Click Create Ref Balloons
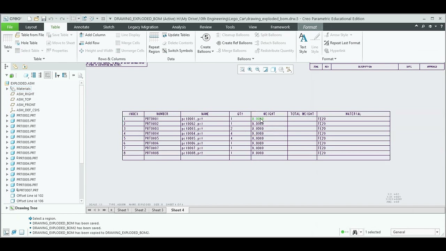Image resolution: width=446 pixels, height=251 pixels. (x=234, y=43)
